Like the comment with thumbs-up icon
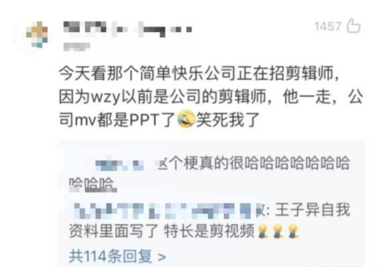The width and height of the screenshot is (379, 267). tap(354, 25)
